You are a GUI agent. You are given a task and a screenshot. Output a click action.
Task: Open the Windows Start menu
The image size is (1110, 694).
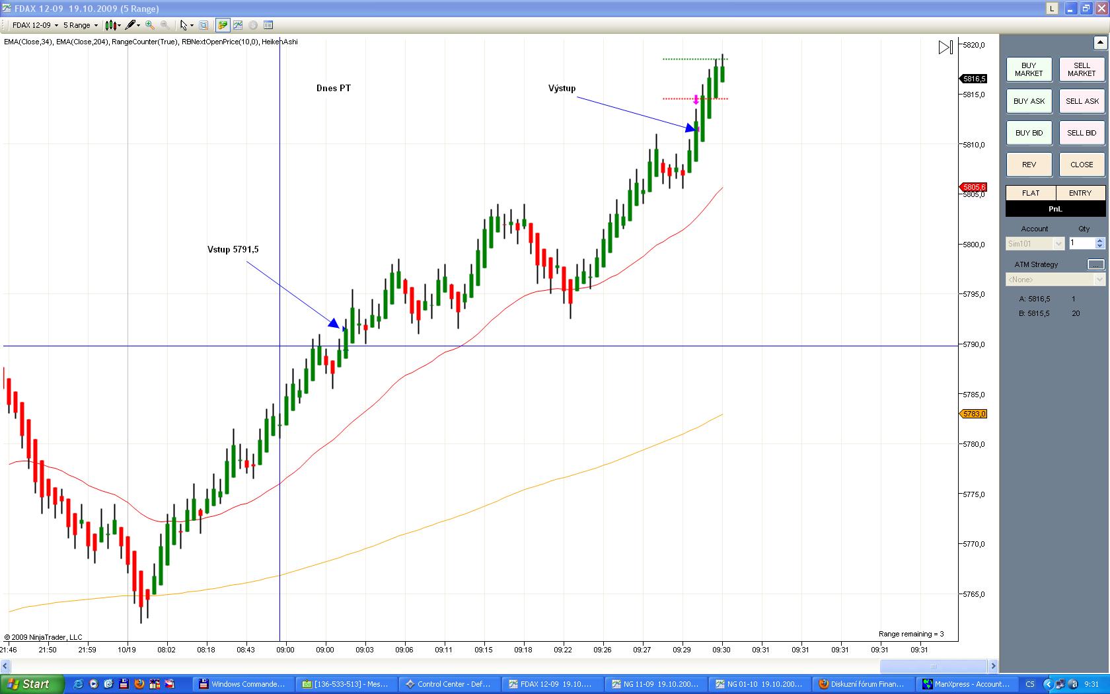32,684
